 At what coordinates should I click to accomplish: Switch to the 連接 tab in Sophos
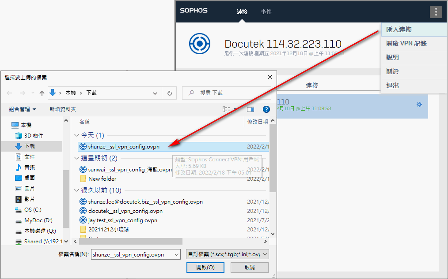point(242,12)
